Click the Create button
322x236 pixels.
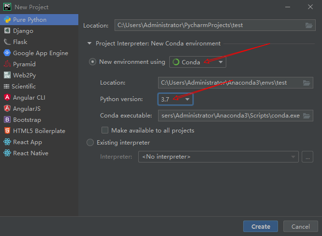[x=261, y=226]
